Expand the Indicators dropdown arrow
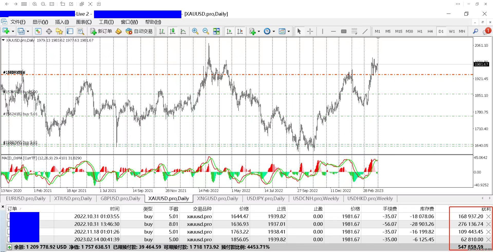The width and height of the screenshot is (493, 252). (x=259, y=31)
